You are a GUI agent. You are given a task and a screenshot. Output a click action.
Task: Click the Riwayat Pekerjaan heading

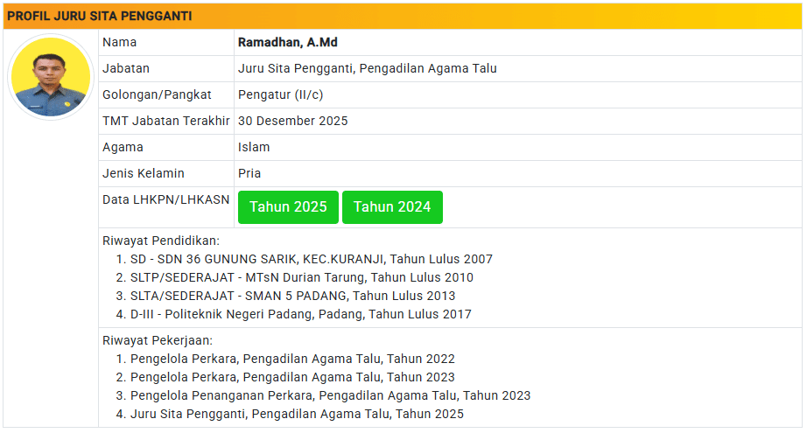pyautogui.click(x=158, y=340)
